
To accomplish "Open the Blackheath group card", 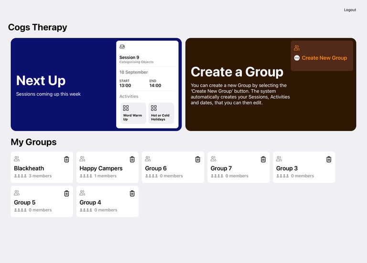I will [x=42, y=167].
